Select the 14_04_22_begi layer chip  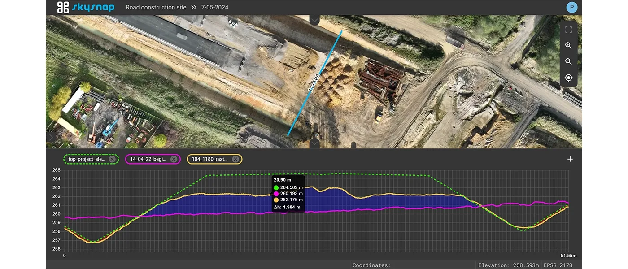click(x=153, y=159)
